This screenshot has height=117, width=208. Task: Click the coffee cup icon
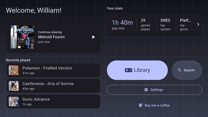pos(140,105)
